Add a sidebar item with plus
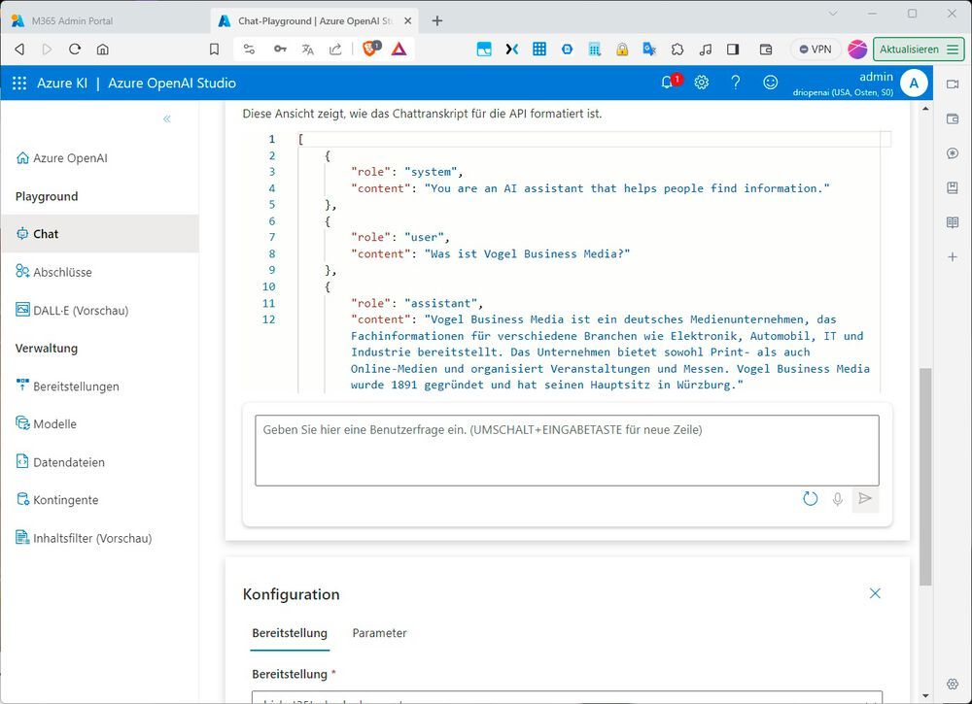The image size is (972, 704). [x=953, y=256]
